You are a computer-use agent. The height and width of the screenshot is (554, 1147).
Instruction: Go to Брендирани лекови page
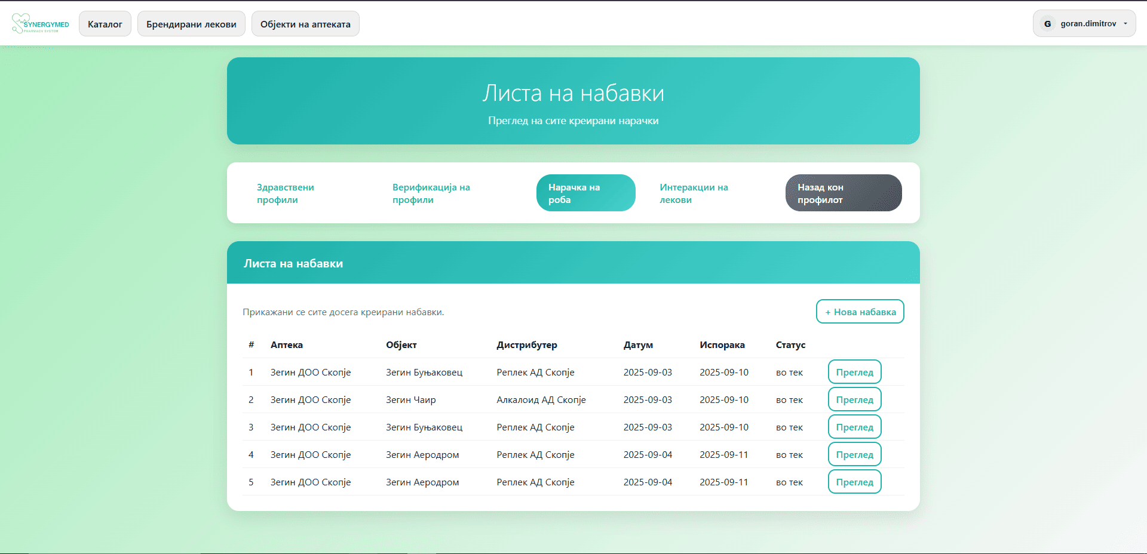pyautogui.click(x=191, y=24)
